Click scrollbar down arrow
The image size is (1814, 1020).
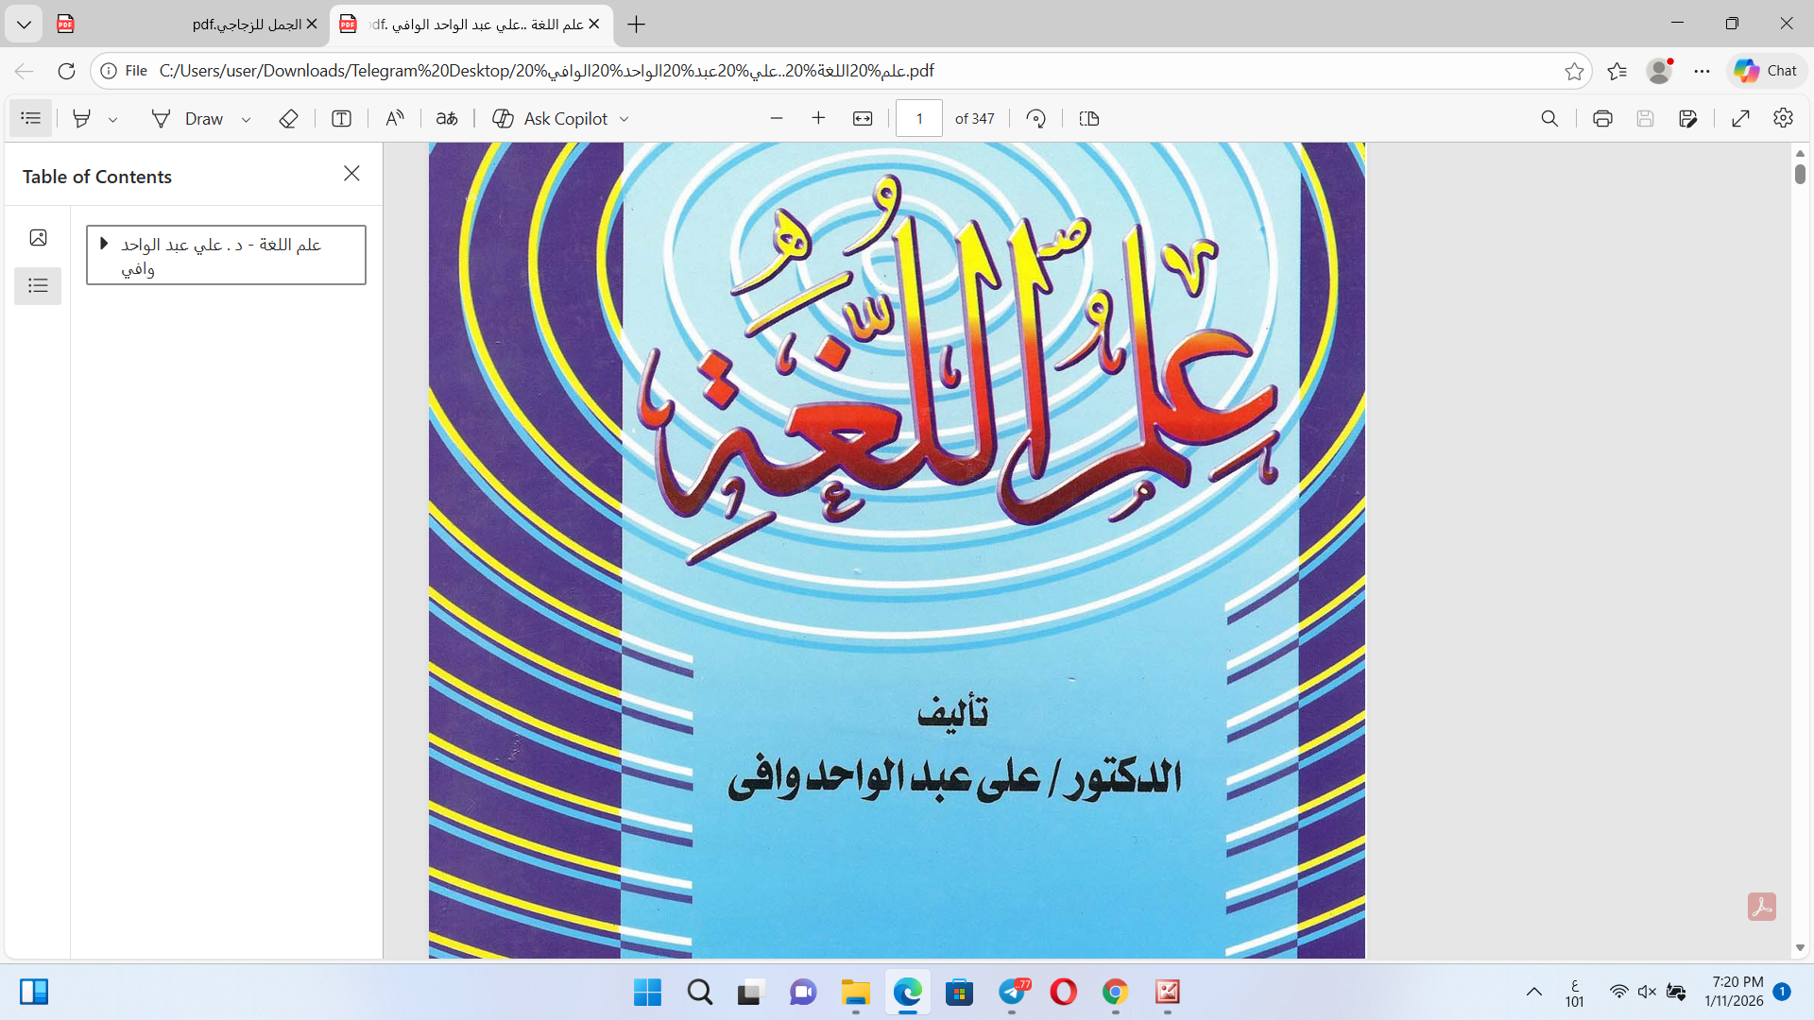tap(1800, 947)
